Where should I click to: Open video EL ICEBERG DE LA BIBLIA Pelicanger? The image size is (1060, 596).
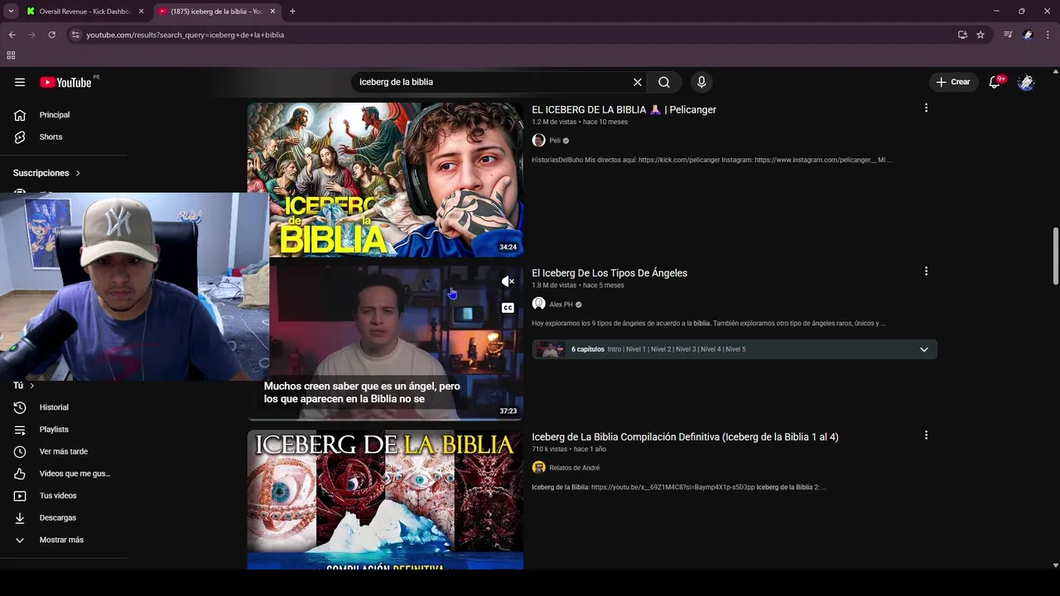pyautogui.click(x=624, y=109)
